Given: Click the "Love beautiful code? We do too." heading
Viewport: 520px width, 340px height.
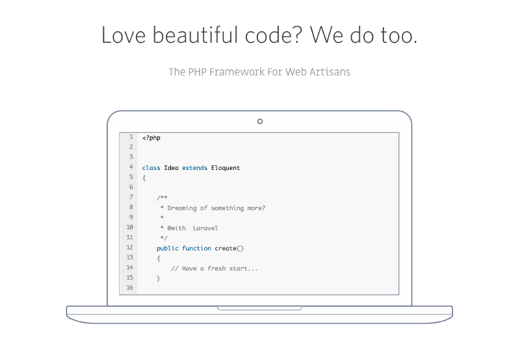Looking at the screenshot, I should pos(259,35).
